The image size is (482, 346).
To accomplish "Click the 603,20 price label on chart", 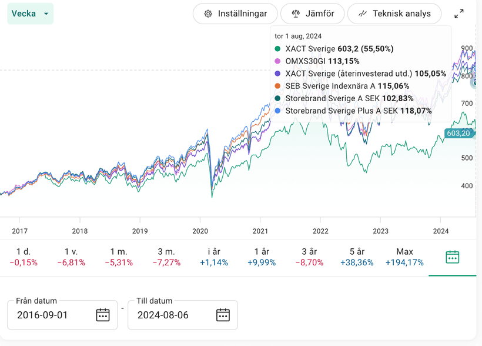I will [458, 133].
